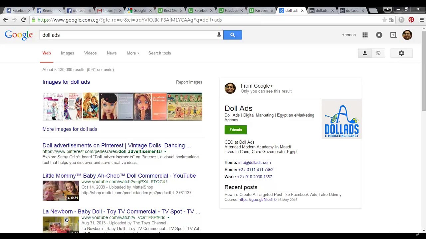Expand the More dropdown
Screen dimensions: 426x239
pos(133,53)
